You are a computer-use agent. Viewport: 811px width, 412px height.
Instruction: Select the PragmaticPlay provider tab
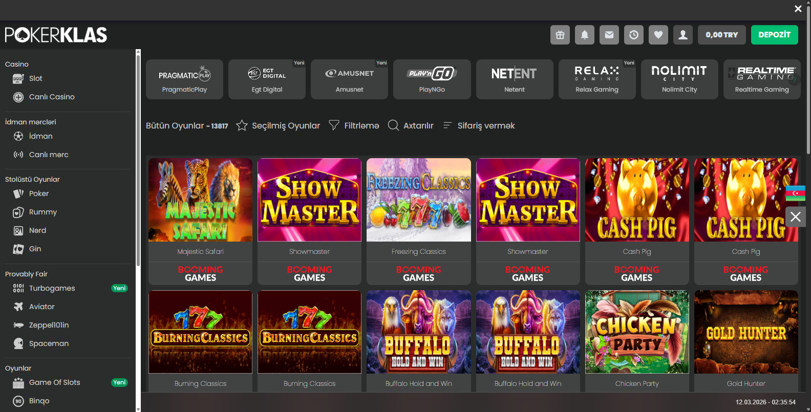click(x=184, y=79)
